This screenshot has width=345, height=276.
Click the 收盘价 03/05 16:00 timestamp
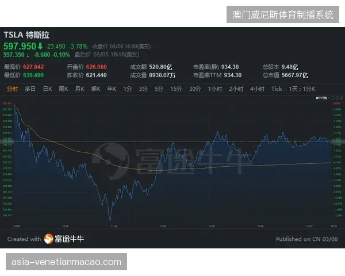(121, 47)
